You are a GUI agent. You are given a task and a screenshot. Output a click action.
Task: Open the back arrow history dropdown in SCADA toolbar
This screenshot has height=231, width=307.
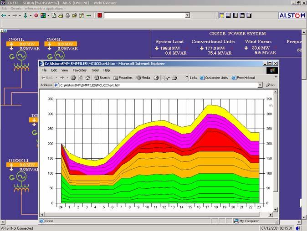(x=9, y=15)
